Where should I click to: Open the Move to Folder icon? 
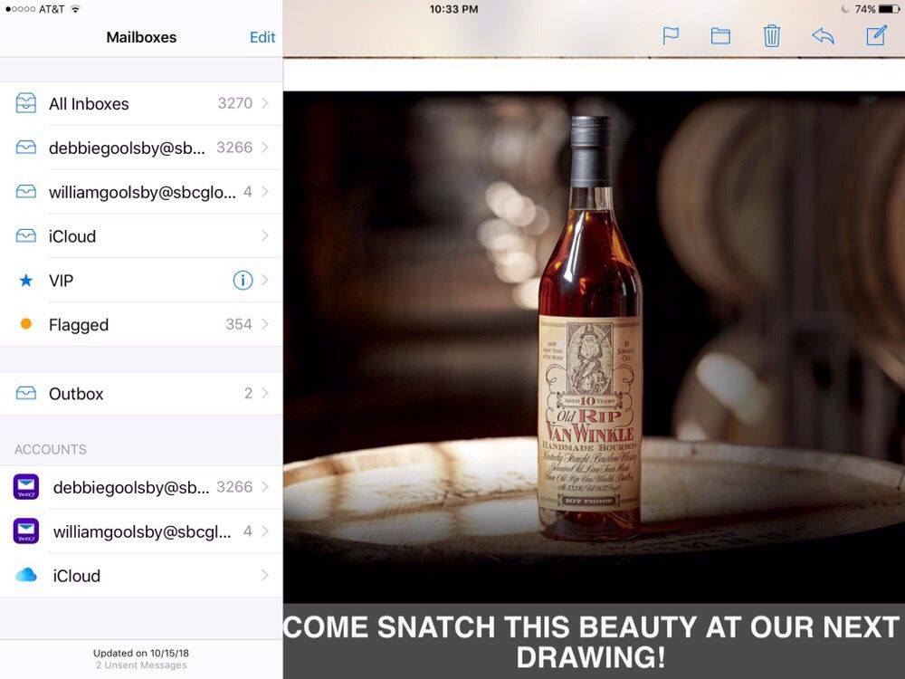click(720, 36)
